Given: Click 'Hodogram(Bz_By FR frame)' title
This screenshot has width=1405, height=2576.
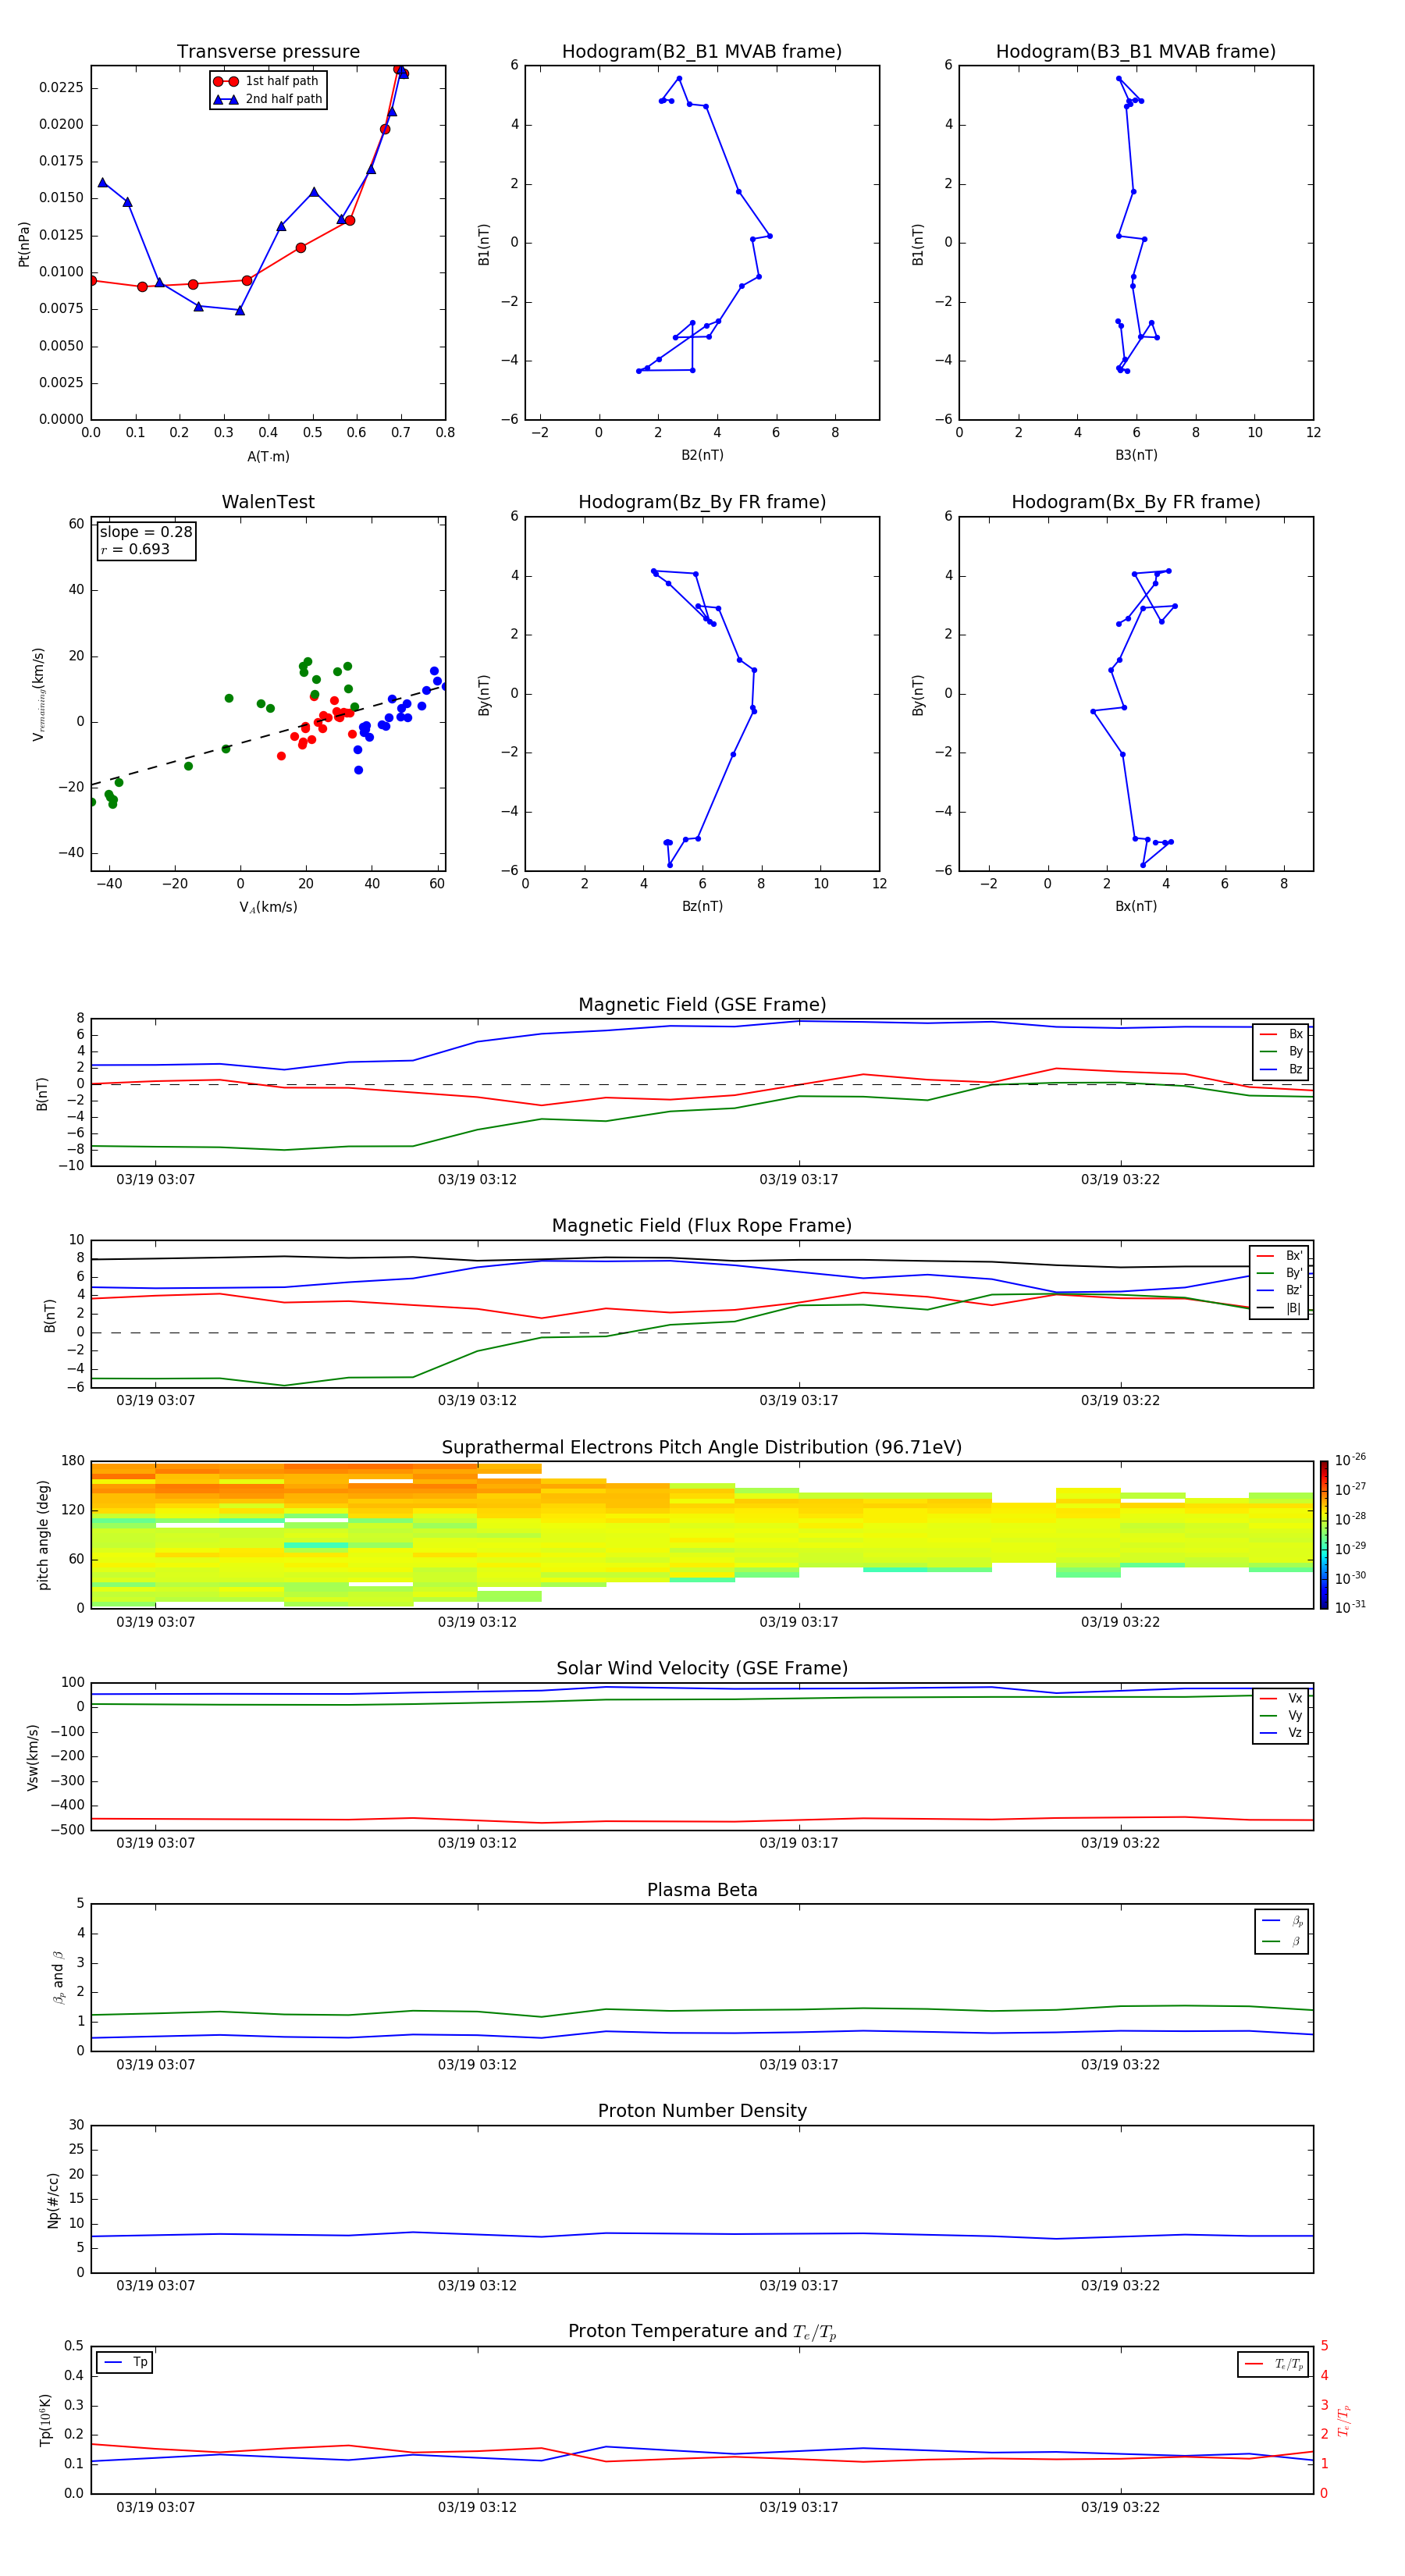Looking at the screenshot, I should click(702, 502).
